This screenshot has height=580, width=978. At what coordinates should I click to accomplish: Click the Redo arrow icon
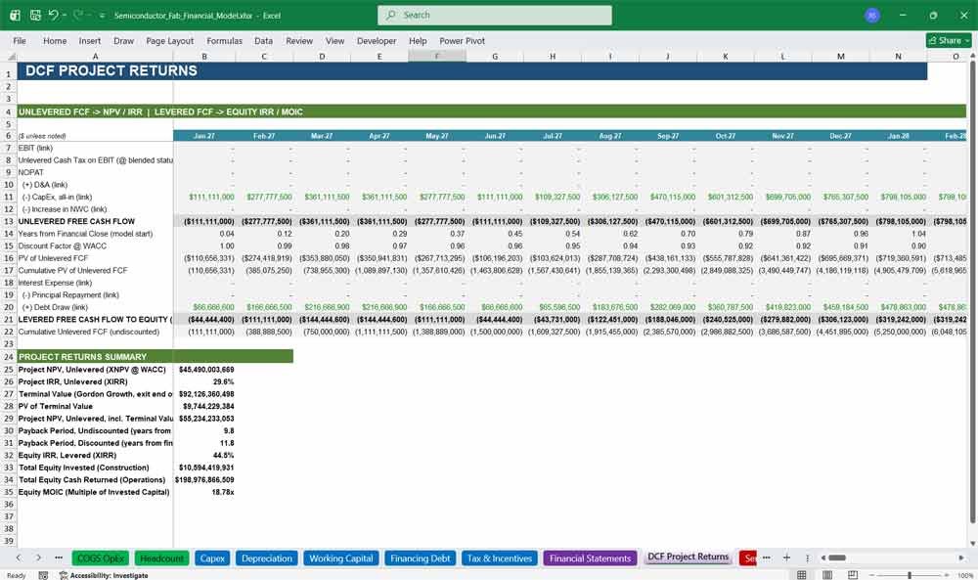(77, 15)
